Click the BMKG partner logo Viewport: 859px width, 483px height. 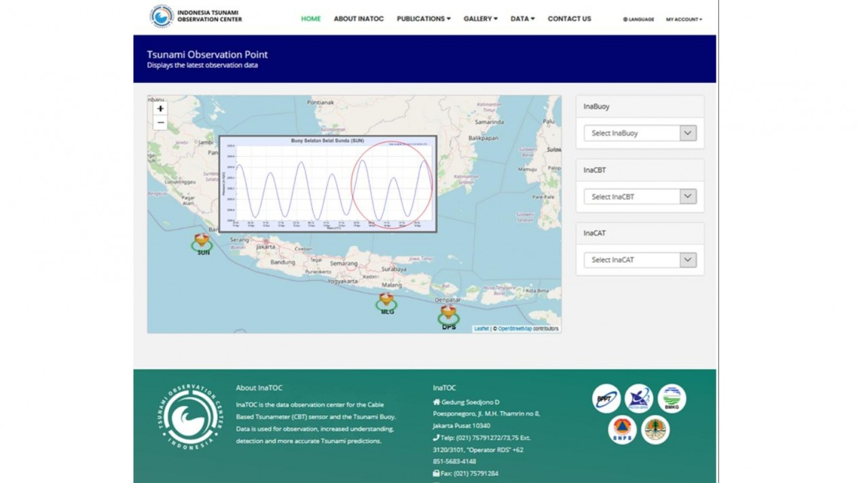[x=672, y=398]
